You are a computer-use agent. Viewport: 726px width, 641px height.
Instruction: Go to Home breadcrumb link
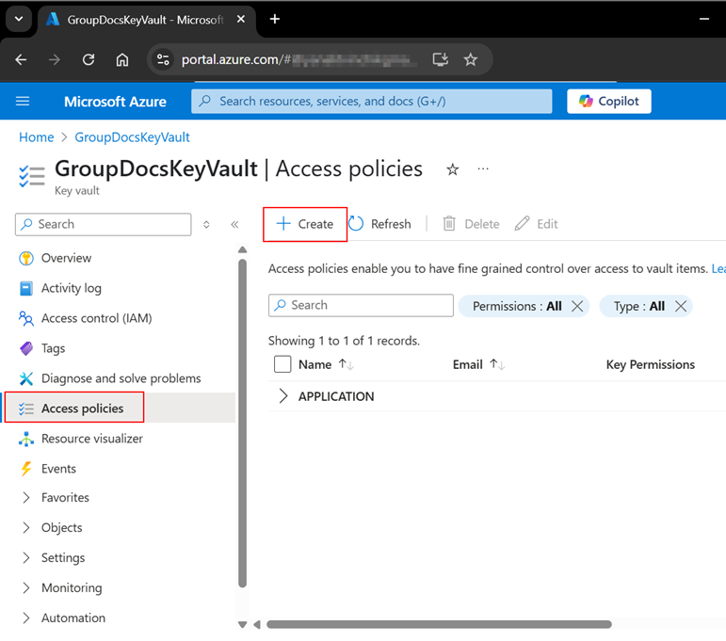click(37, 137)
